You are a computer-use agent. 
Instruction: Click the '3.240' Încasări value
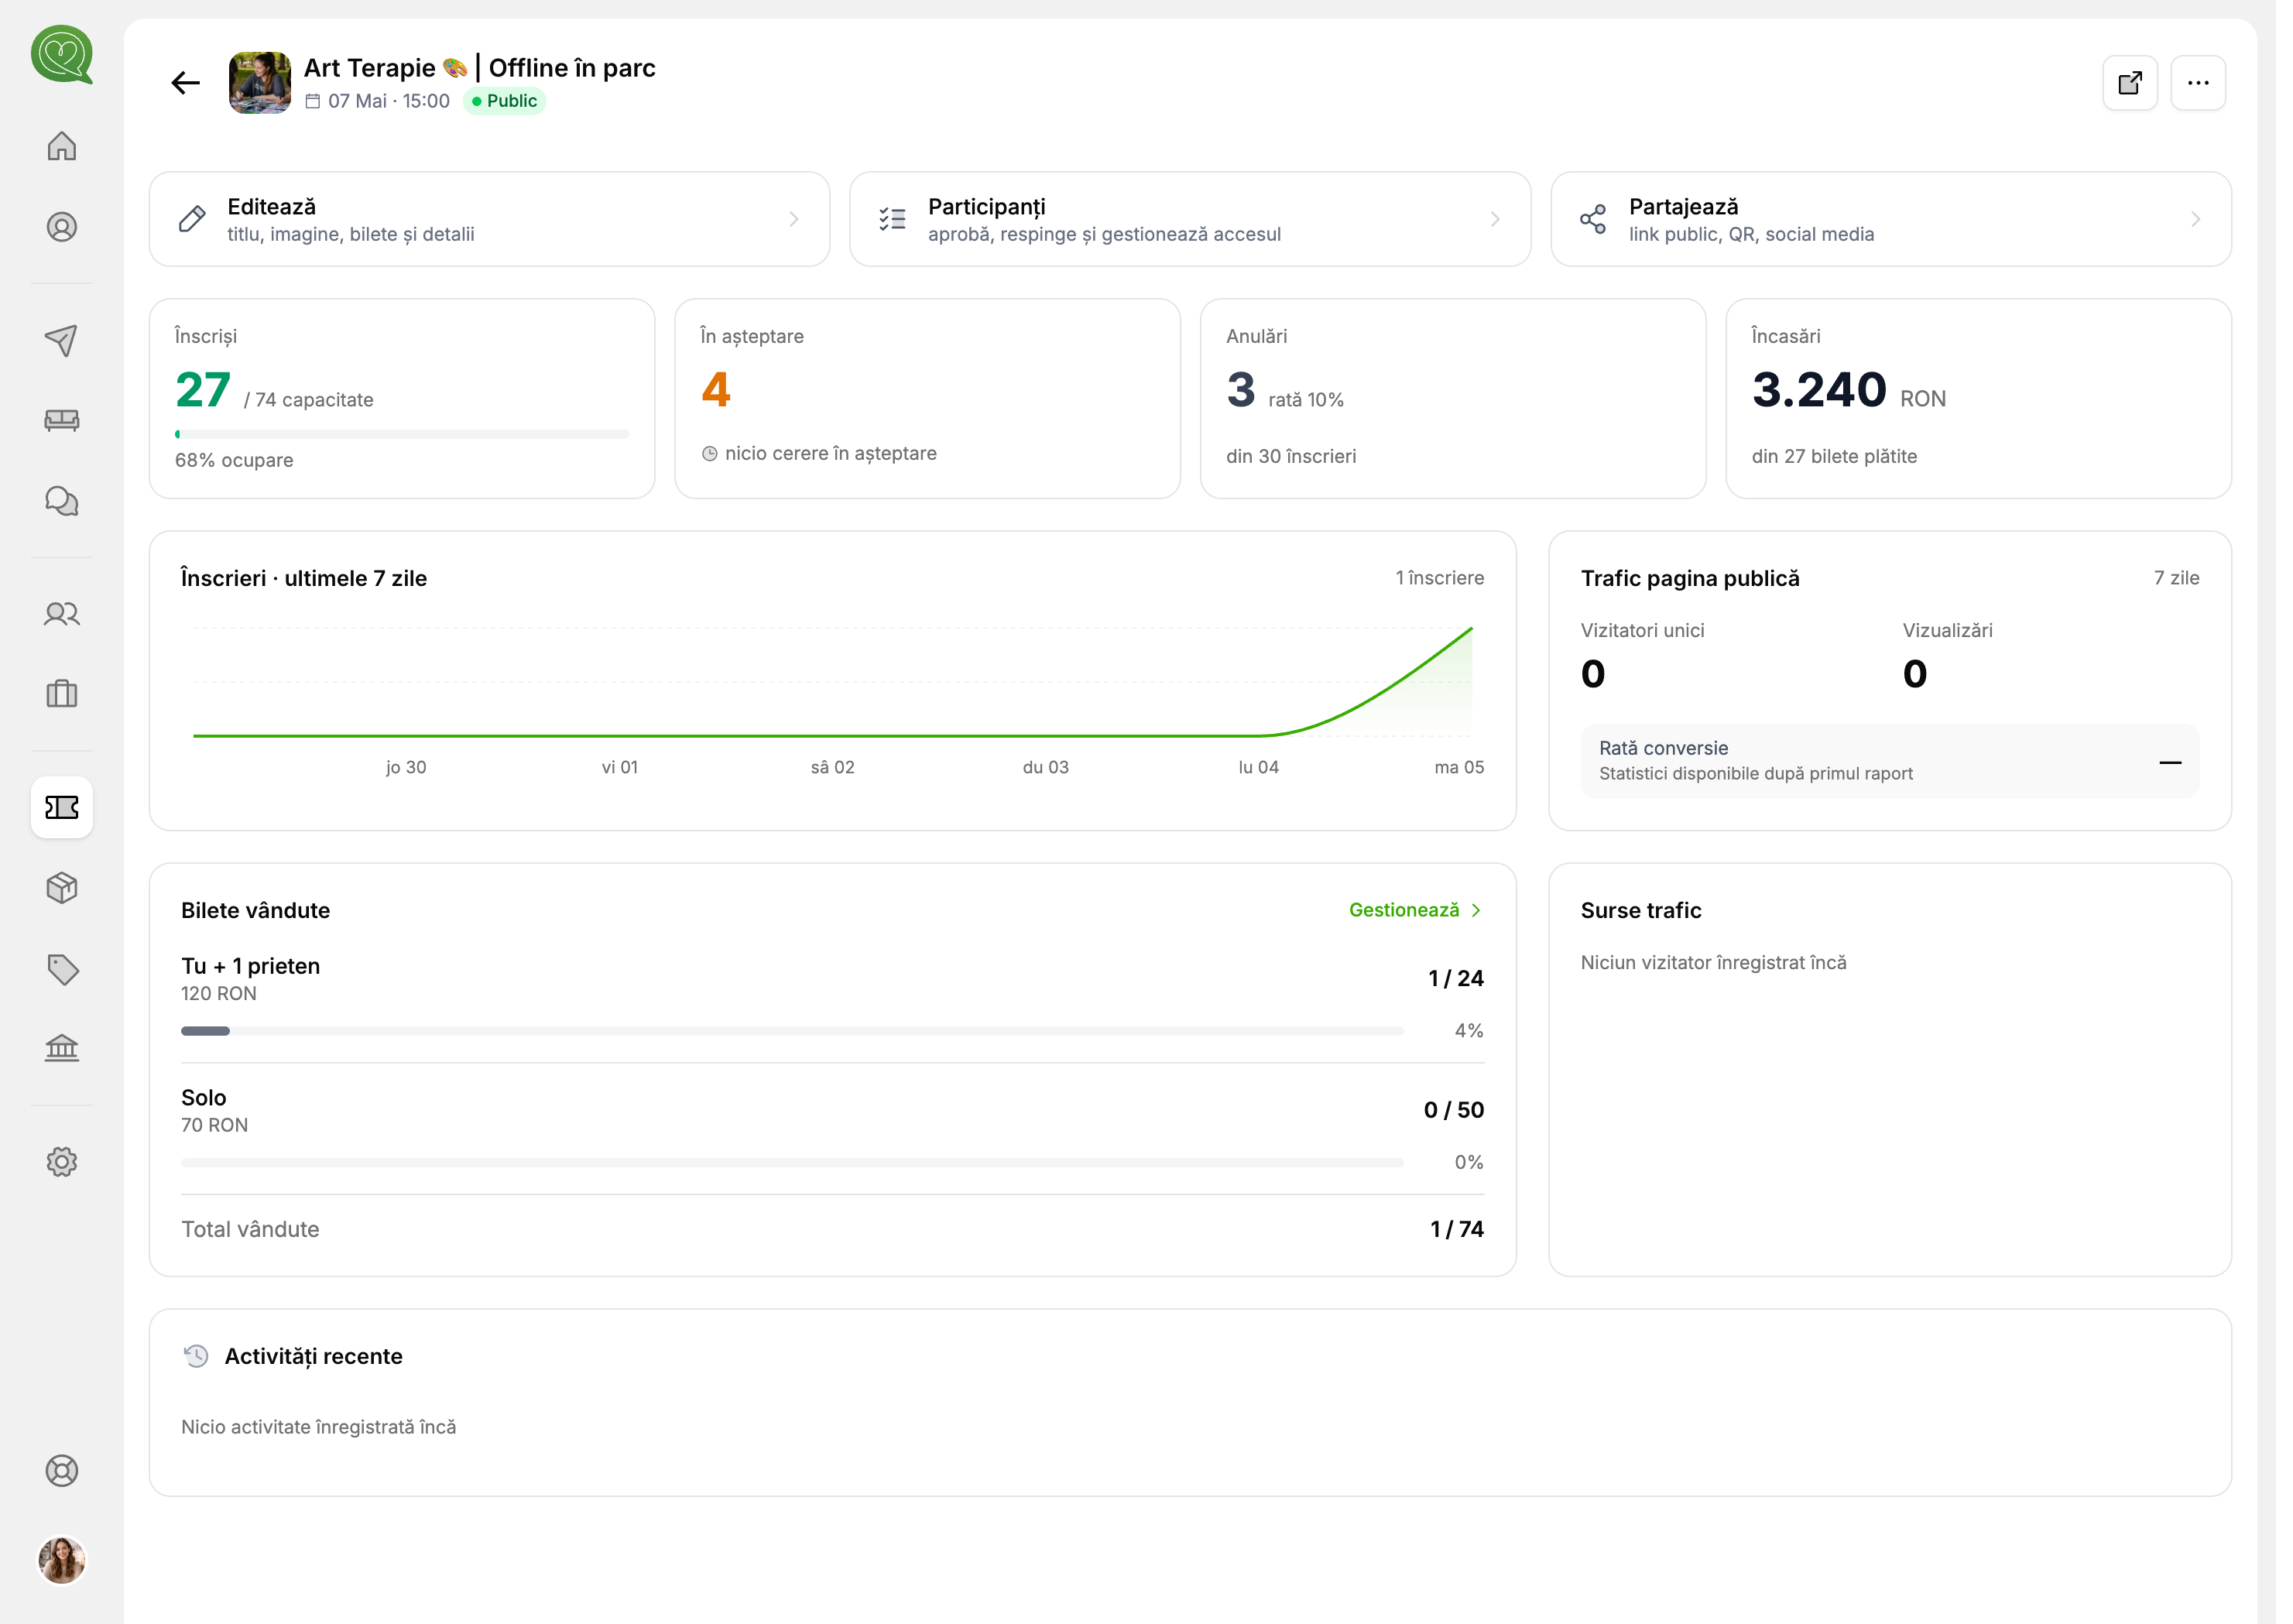(1820, 390)
